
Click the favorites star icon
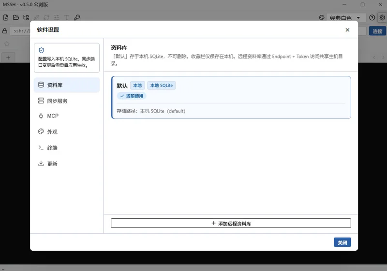coord(7,44)
